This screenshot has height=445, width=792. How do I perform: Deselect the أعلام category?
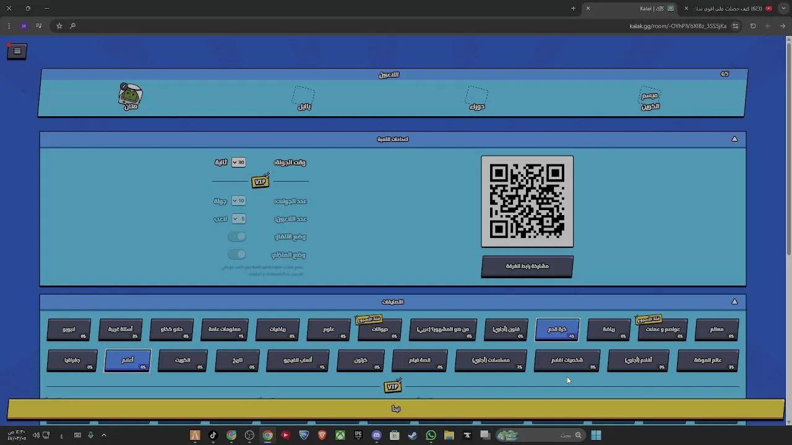point(127,360)
